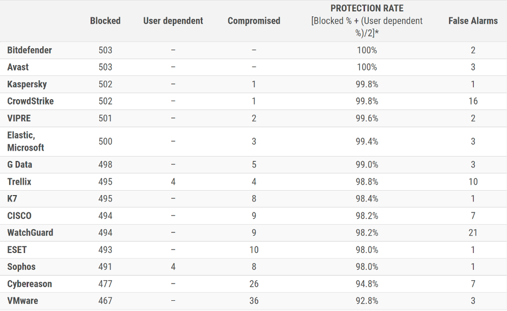Click CrowdStrike's false alarms value 16
This screenshot has width=507, height=311.
(x=473, y=101)
